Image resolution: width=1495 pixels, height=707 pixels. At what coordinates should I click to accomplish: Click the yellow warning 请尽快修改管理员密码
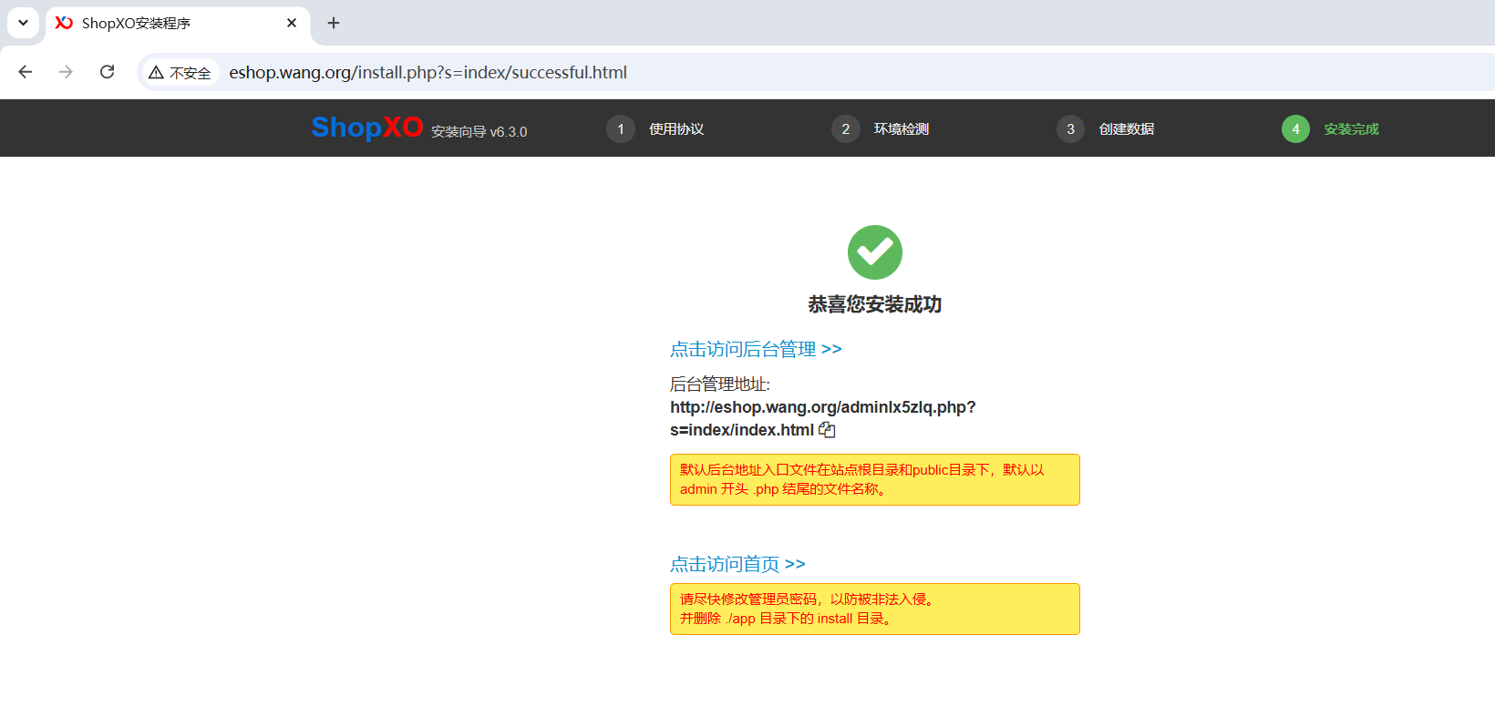pyautogui.click(x=875, y=609)
